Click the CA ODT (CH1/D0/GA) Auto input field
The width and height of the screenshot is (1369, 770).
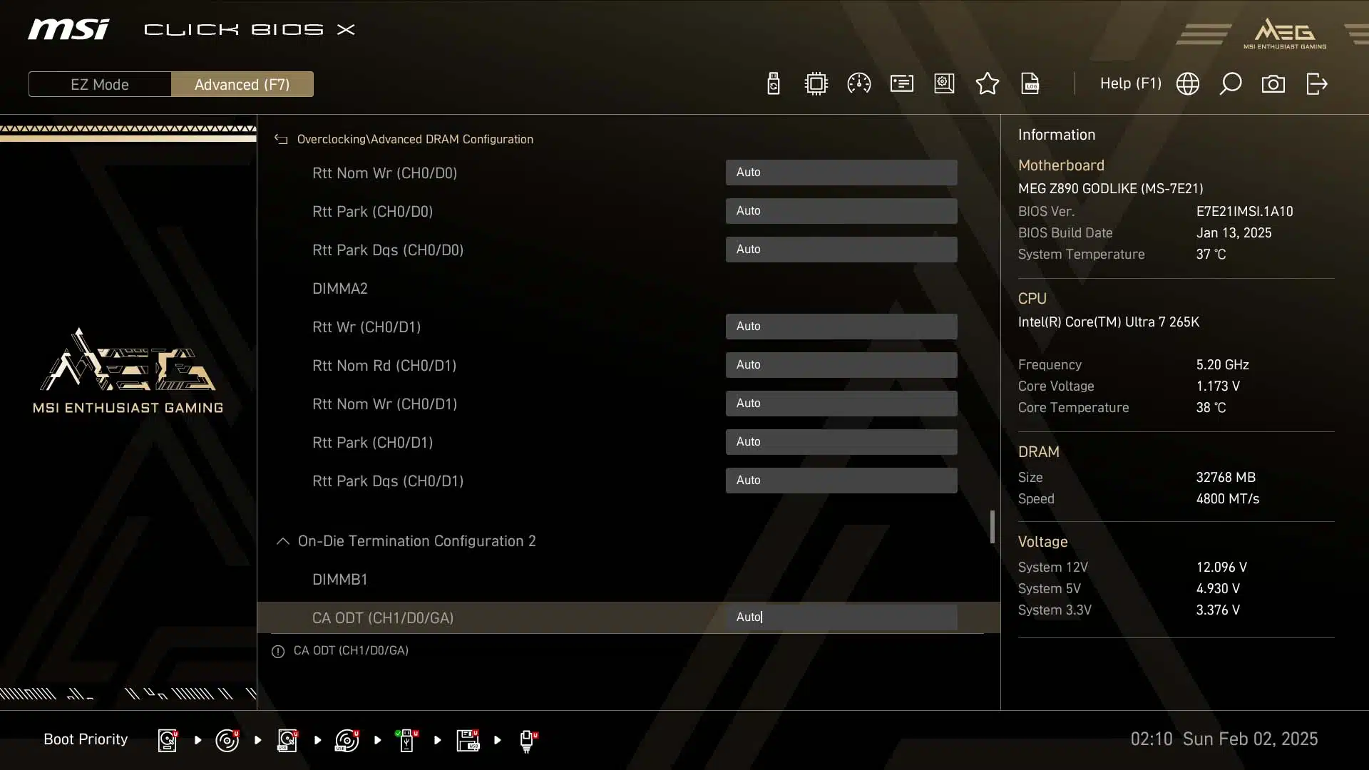[x=841, y=617]
